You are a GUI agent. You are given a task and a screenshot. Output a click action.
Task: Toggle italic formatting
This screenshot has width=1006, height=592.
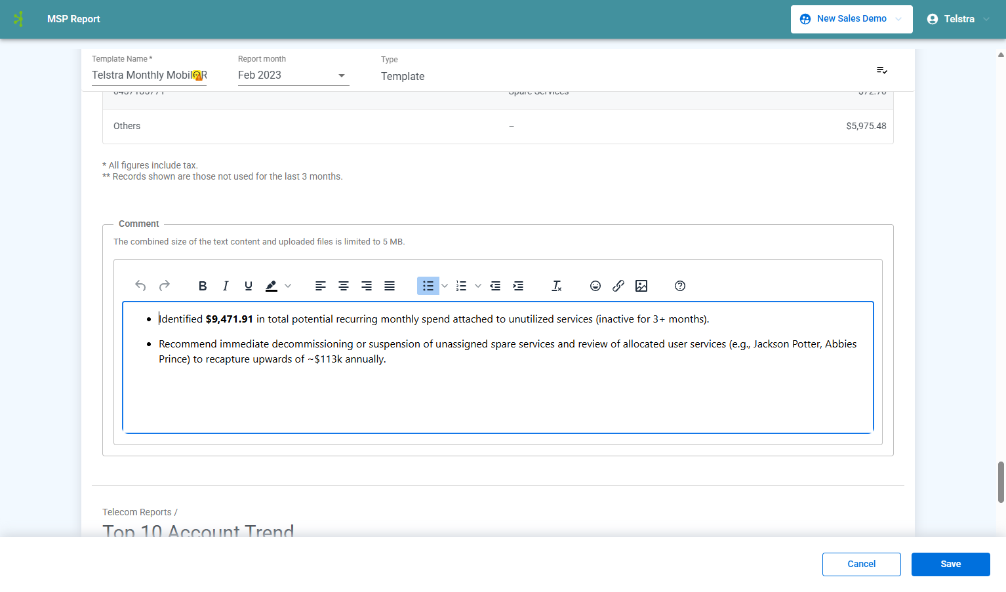226,286
